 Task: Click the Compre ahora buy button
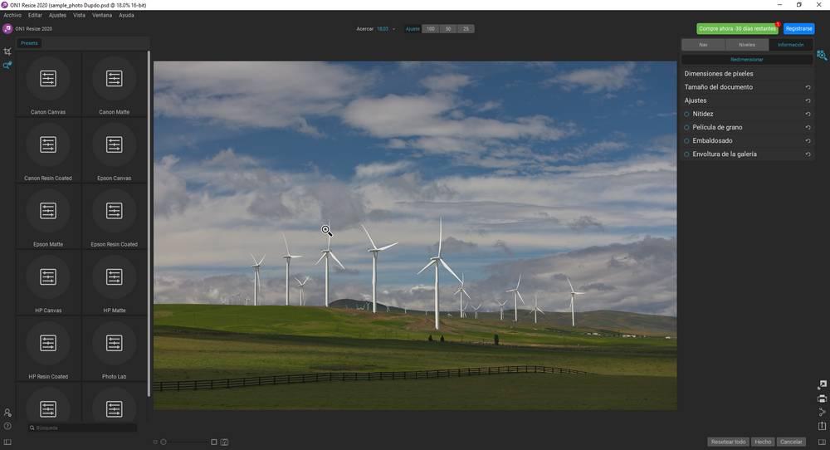coord(737,28)
